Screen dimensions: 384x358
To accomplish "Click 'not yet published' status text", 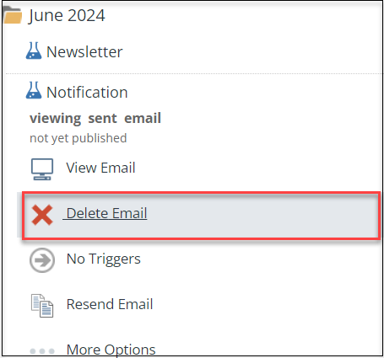I will (x=78, y=138).
